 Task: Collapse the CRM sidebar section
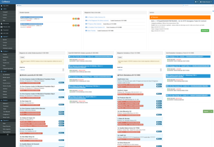(x=5, y=9)
